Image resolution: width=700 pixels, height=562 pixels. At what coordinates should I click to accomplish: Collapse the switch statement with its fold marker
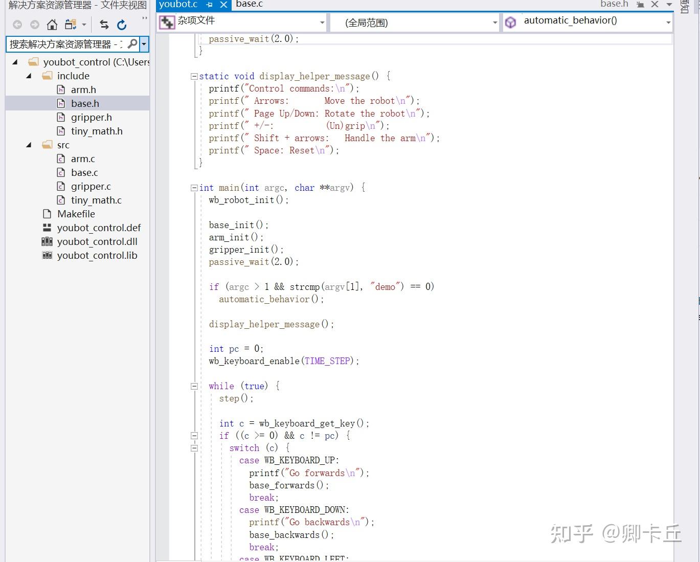click(194, 447)
